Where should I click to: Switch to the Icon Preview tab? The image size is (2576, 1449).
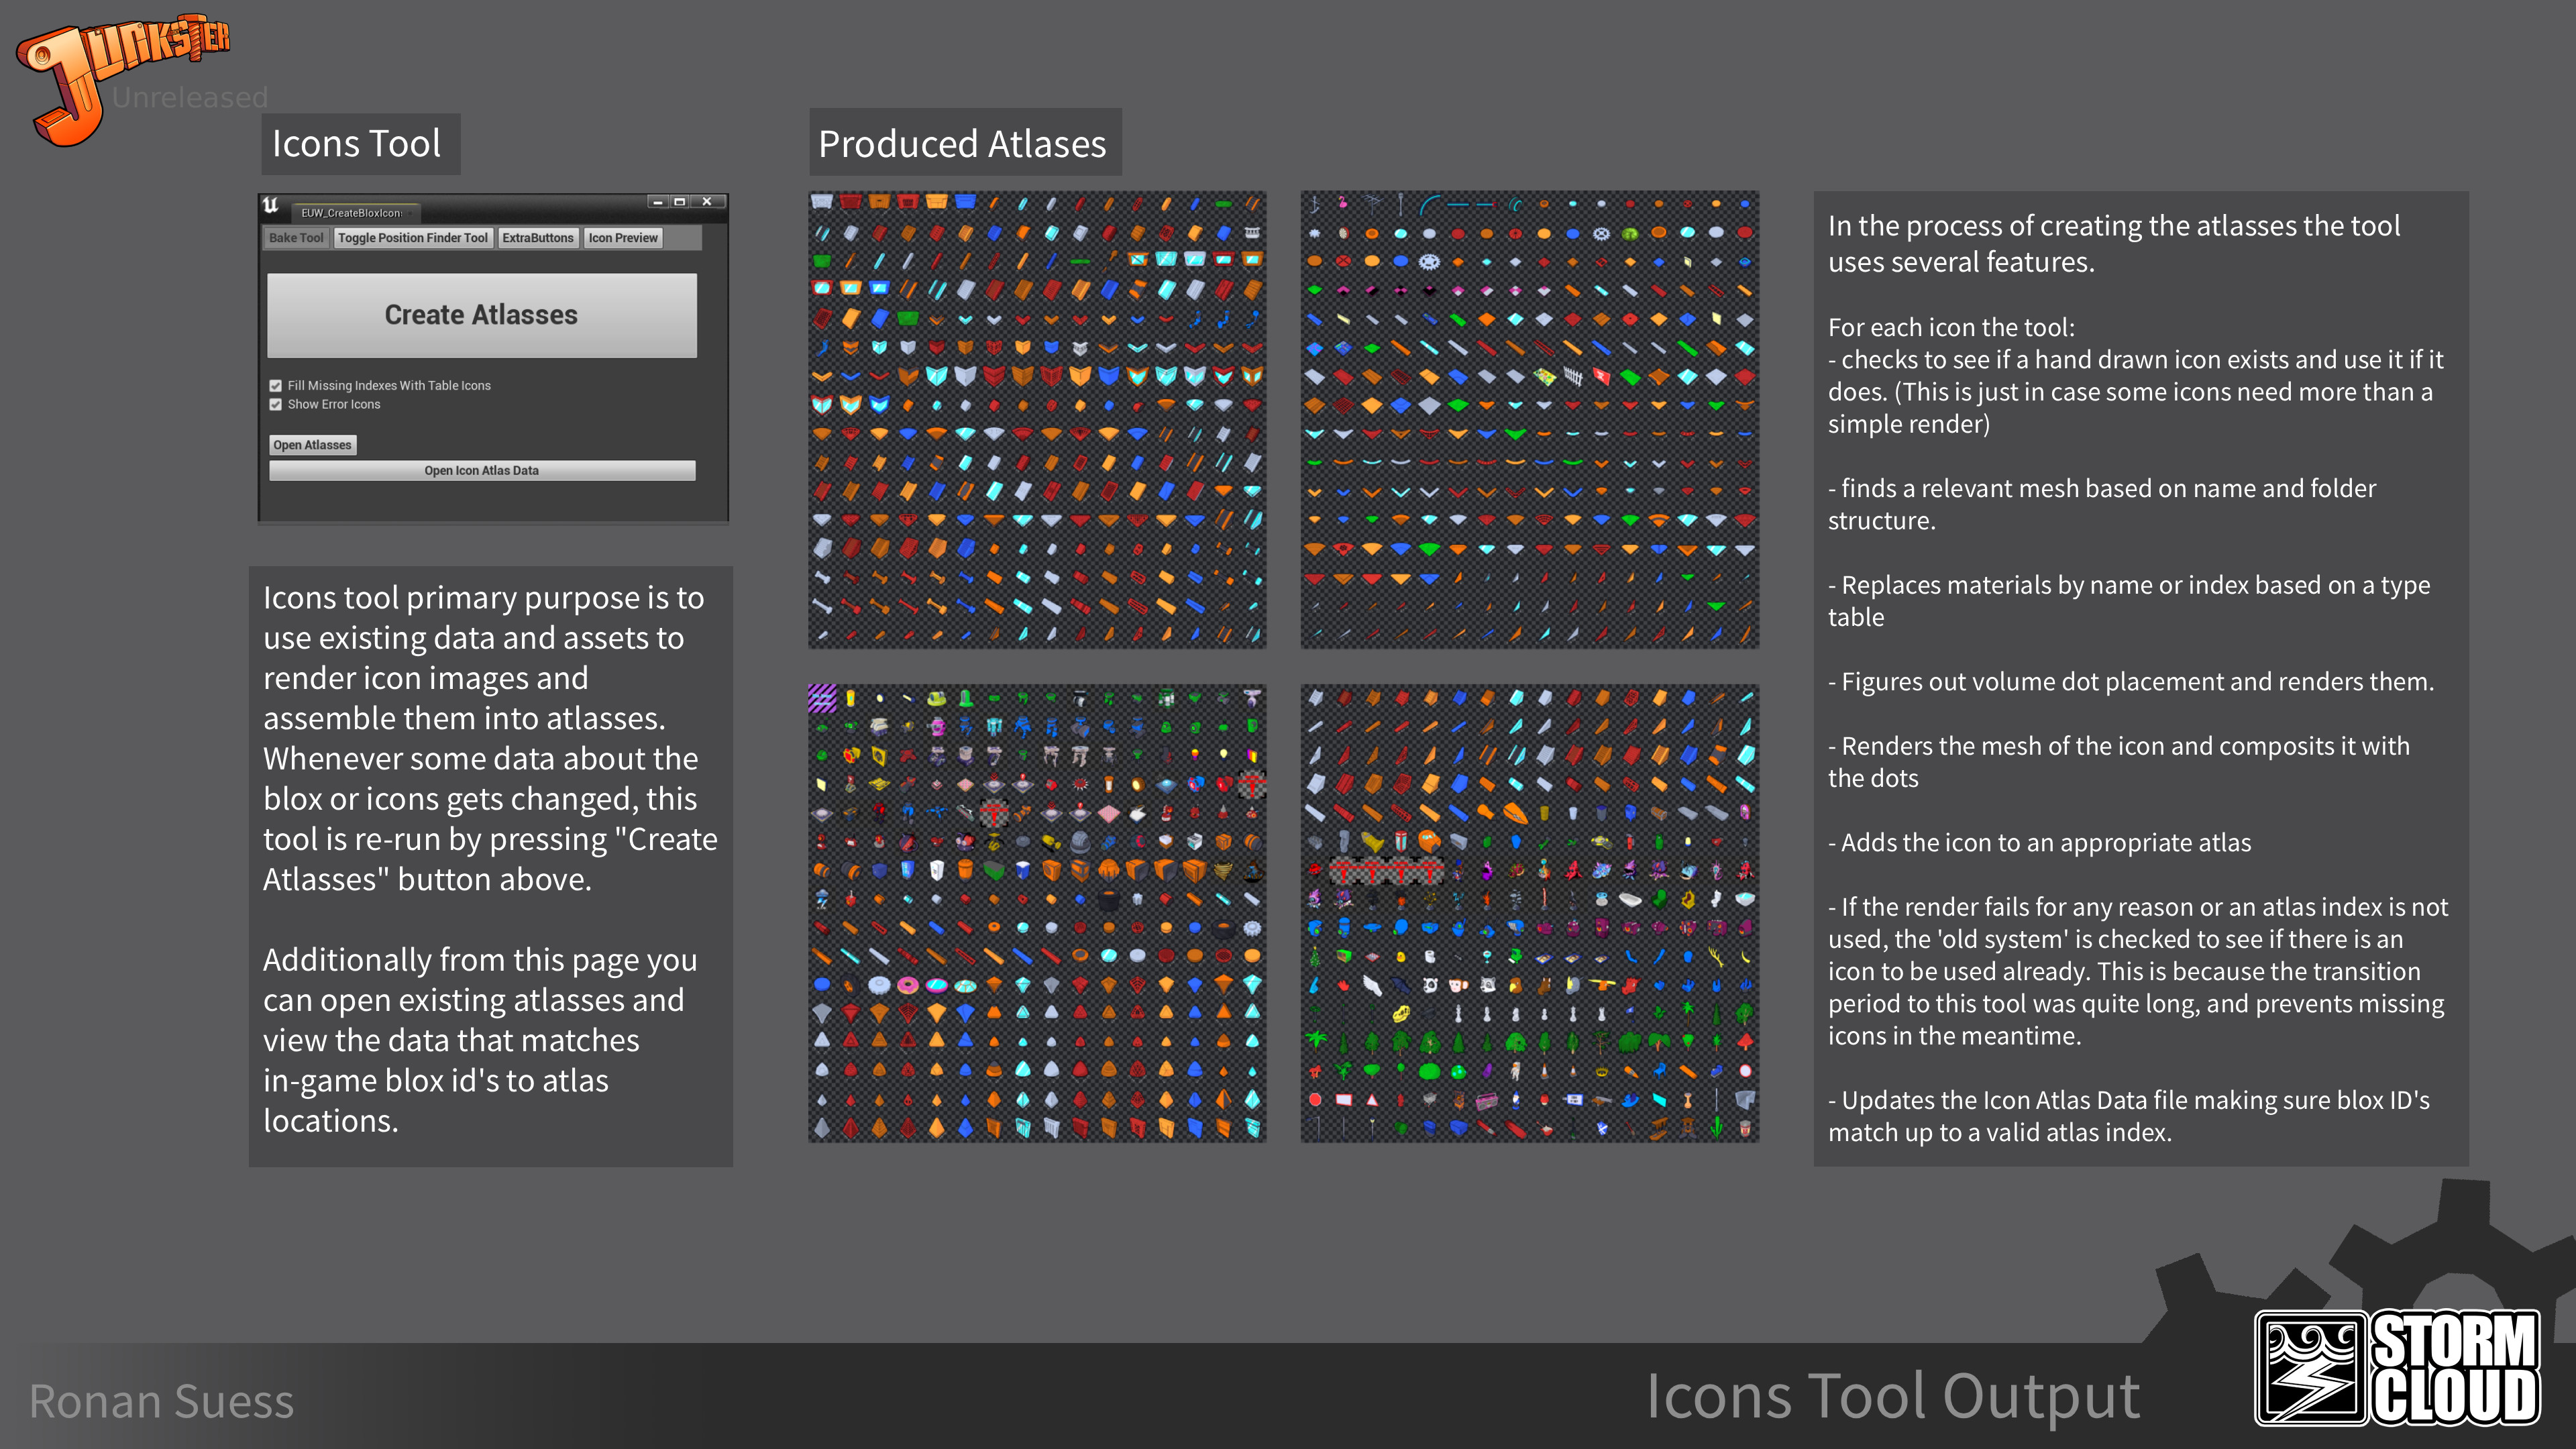click(623, 237)
